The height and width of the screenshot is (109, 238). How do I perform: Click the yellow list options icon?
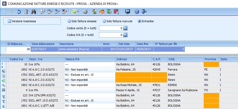point(74,12)
